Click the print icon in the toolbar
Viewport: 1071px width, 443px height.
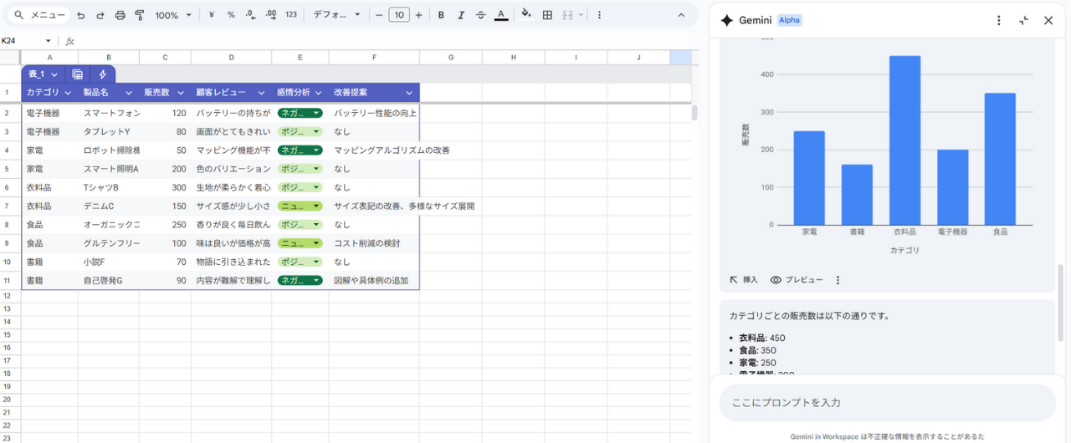(x=120, y=15)
